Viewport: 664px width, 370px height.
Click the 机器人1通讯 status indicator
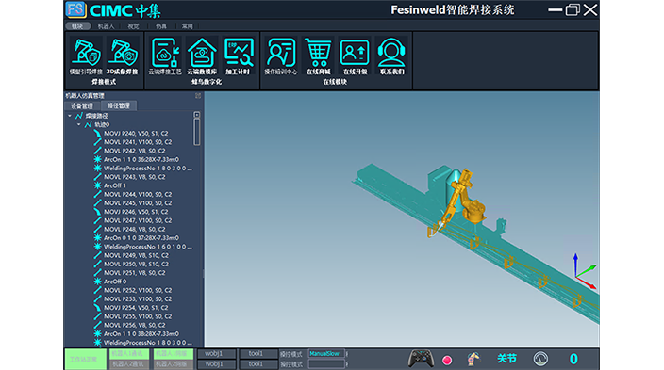[128, 353]
